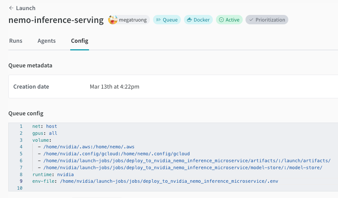Screen dimensions: 338x198
Task: Click the 'volume:' key in the editor
Action: point(41,140)
